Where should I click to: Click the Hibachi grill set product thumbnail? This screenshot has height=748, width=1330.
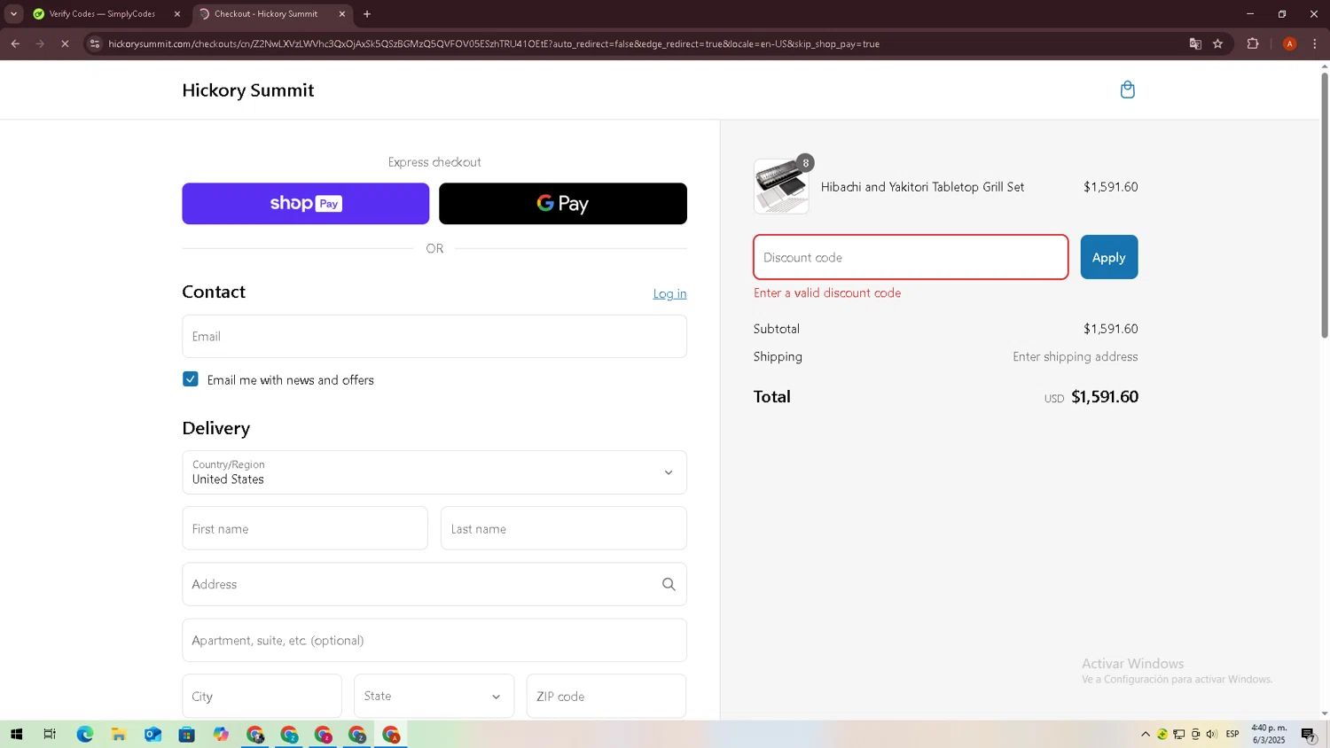pyautogui.click(x=781, y=187)
